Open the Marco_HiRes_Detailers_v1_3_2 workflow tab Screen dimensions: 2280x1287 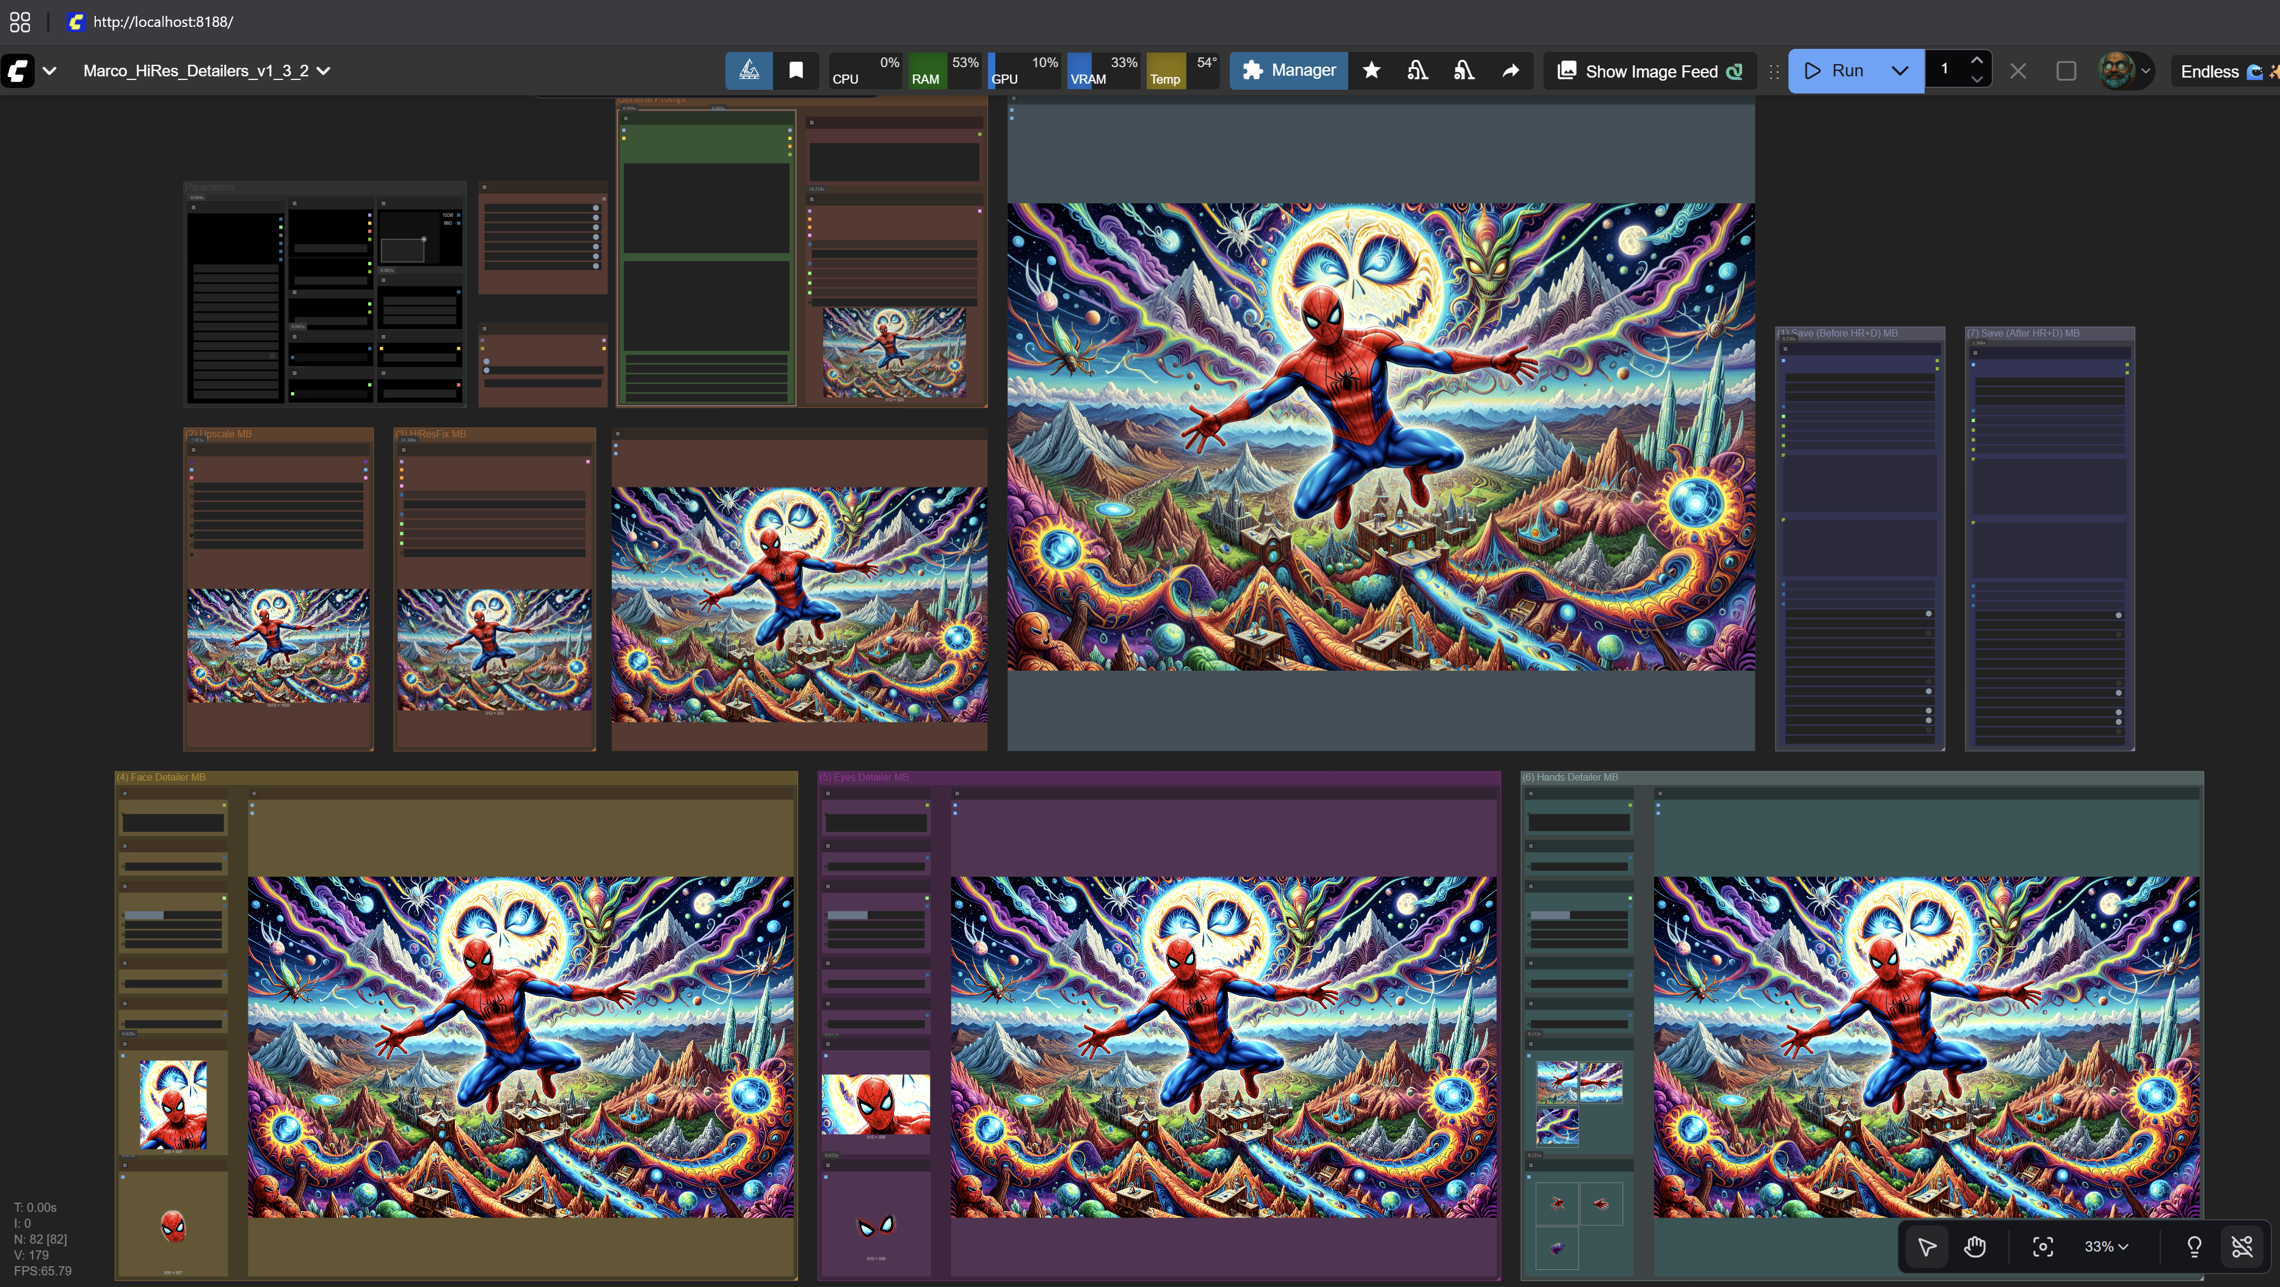195,71
